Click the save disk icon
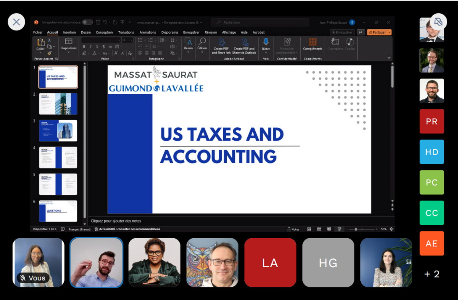This screenshot has height=300, width=458. pos(98,22)
